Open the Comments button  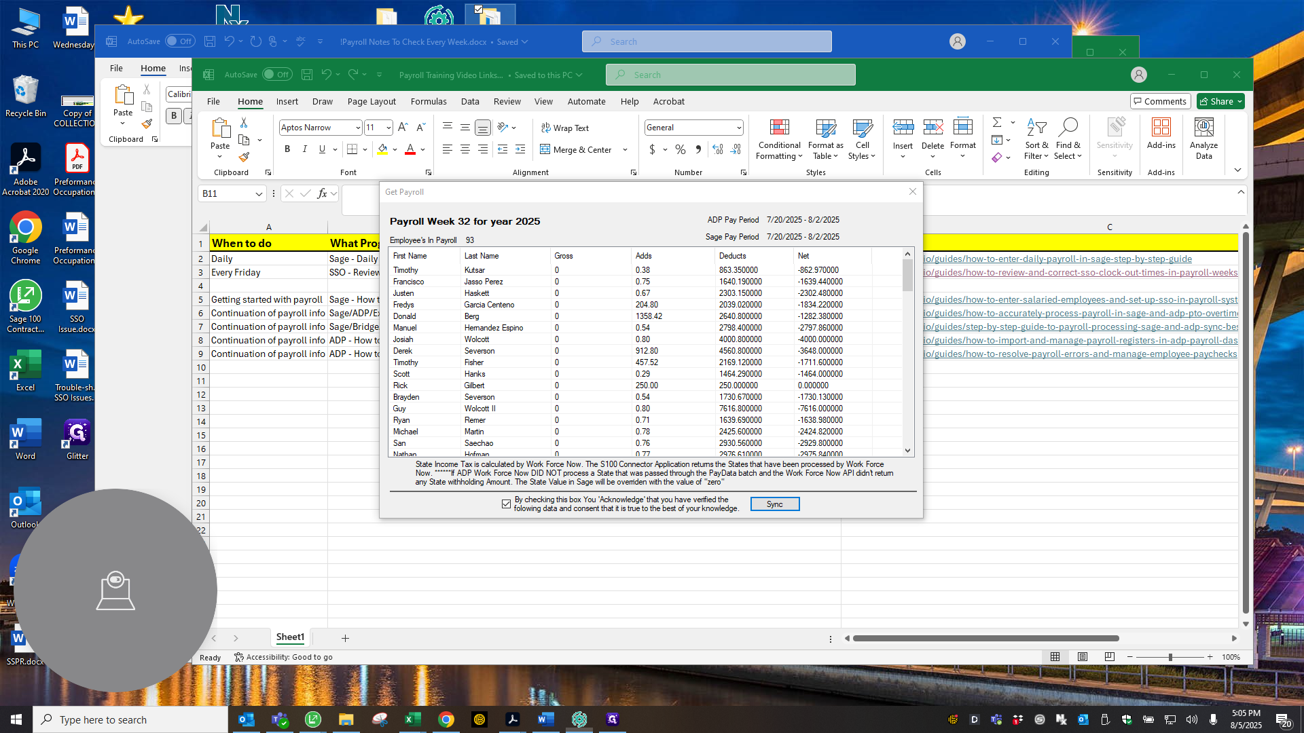1160,101
